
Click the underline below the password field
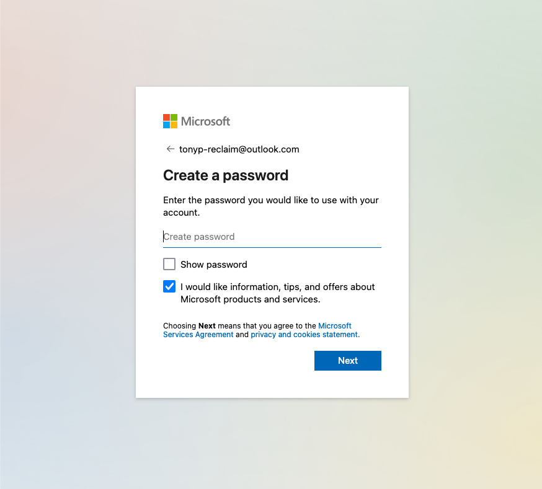click(x=272, y=247)
